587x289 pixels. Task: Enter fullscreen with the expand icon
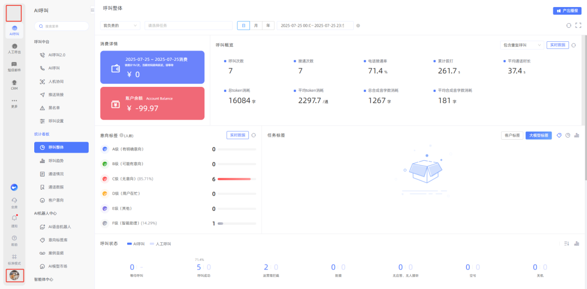pos(578,26)
